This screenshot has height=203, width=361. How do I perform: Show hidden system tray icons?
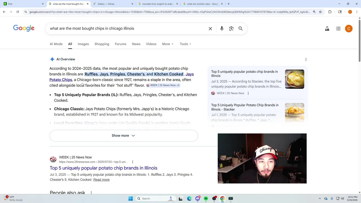(x=320, y=198)
